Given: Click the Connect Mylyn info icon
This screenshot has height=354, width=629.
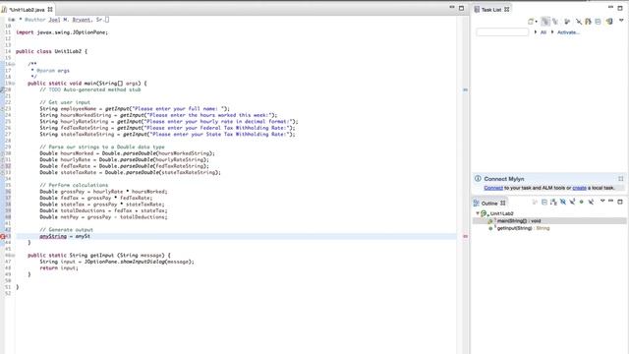Looking at the screenshot, I should click(478, 179).
